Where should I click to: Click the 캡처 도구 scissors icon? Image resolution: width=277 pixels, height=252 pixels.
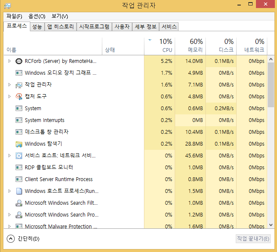point(19,97)
